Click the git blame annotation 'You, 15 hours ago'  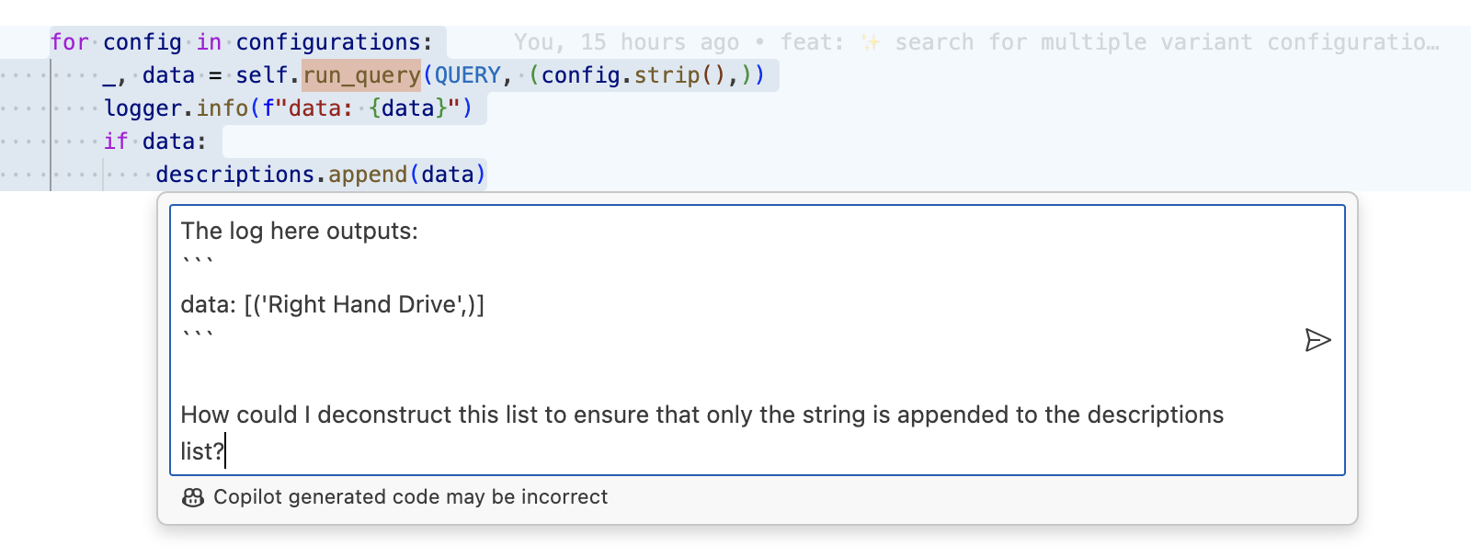click(x=625, y=42)
